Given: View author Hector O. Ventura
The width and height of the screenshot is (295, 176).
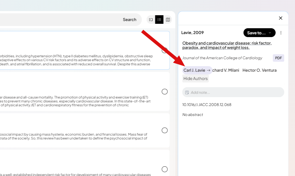Looking at the screenshot, I should [259, 70].
